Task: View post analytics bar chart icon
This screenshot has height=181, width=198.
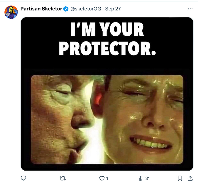Action: click(141, 178)
